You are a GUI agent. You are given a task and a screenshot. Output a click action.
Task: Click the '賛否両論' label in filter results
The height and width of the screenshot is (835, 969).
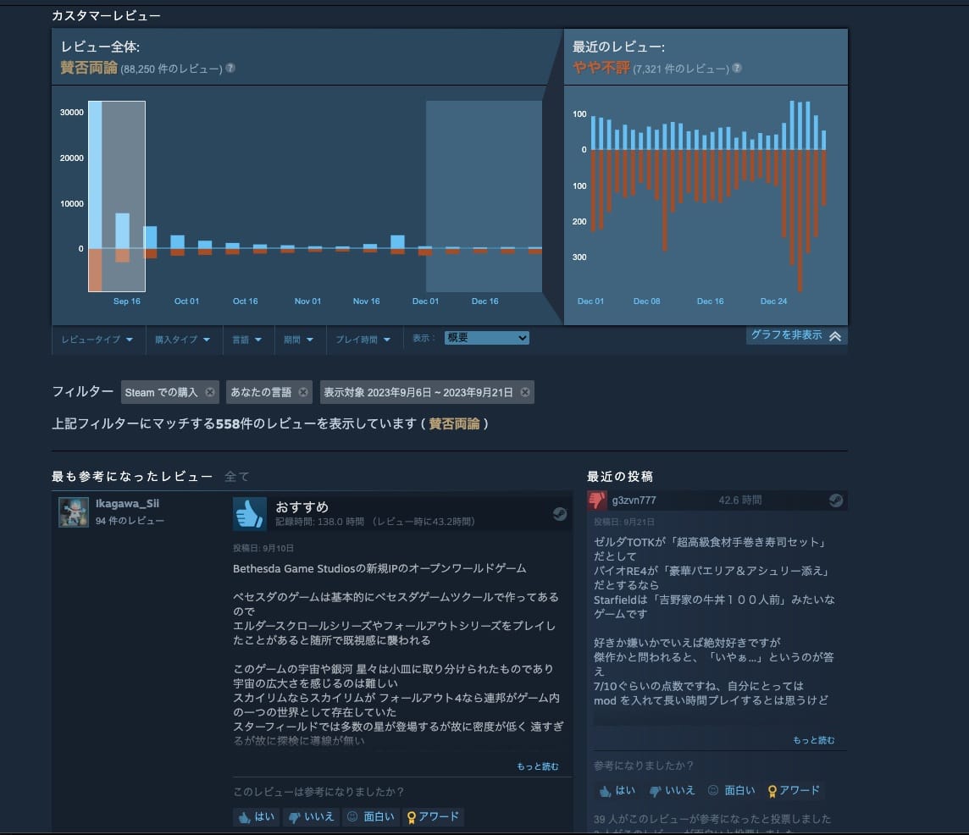[x=454, y=424]
